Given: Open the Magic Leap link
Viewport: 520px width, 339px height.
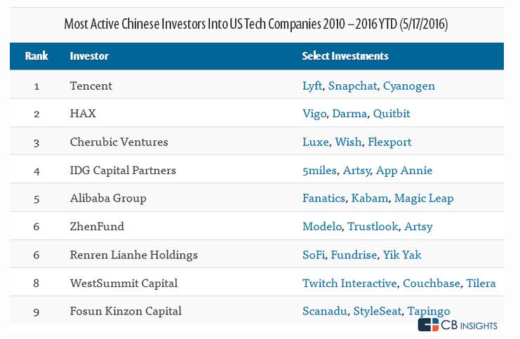Looking at the screenshot, I should pos(424,198).
